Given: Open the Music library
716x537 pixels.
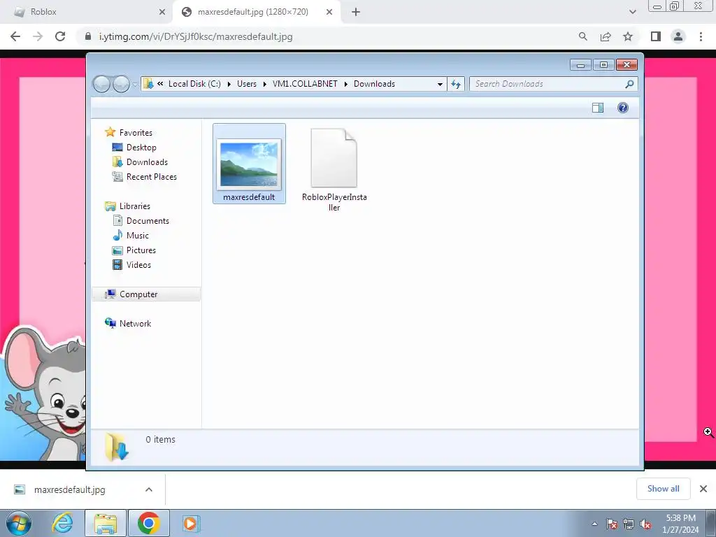Looking at the screenshot, I should coord(137,236).
